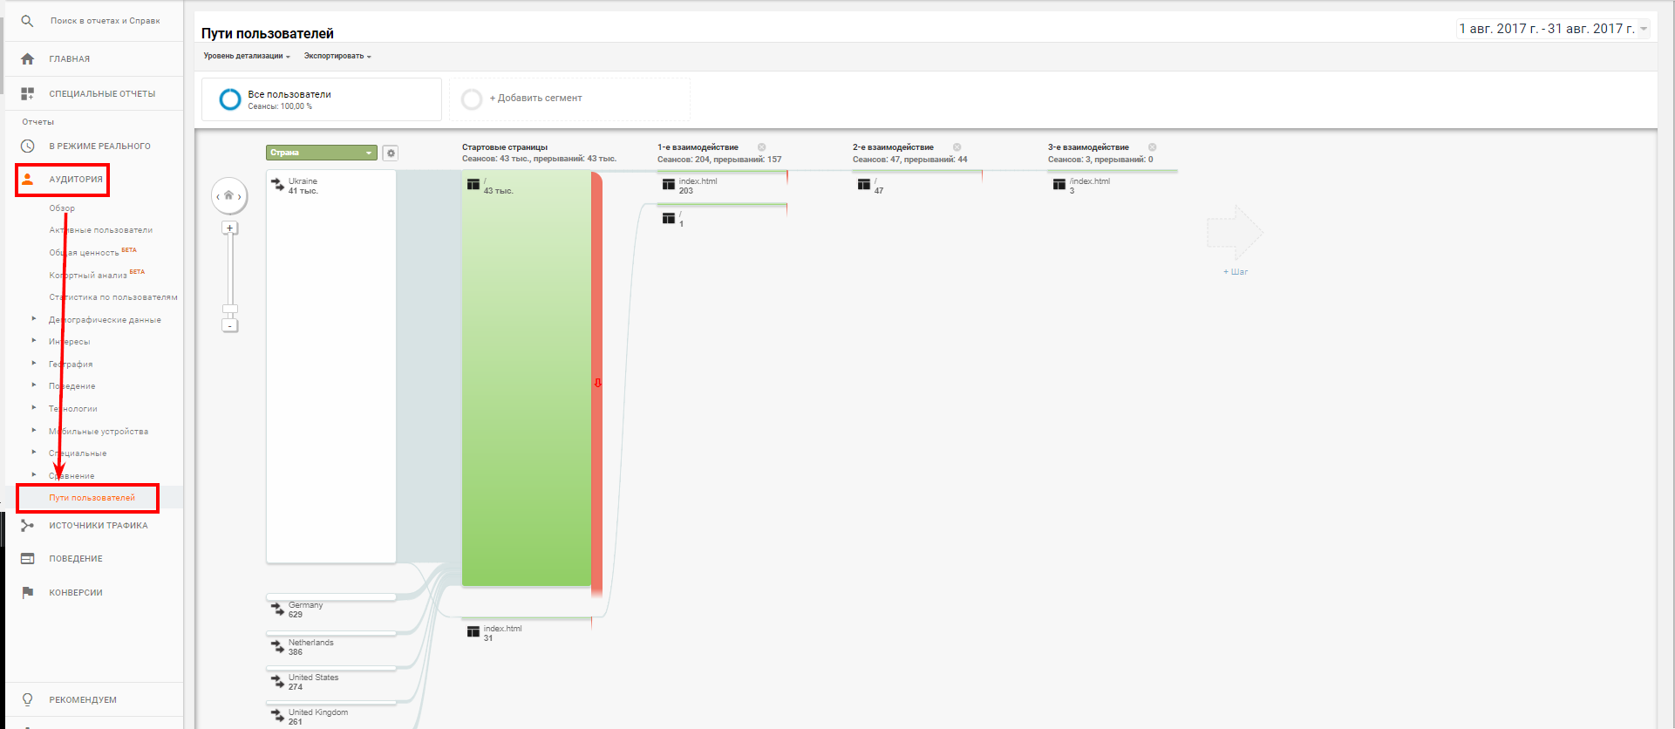Screen dimensions: 1675x729
Task: Open the Страна dimension dropdown
Action: click(x=321, y=153)
